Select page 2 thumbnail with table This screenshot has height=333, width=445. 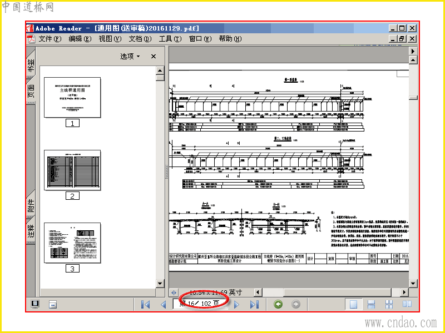pos(72,170)
